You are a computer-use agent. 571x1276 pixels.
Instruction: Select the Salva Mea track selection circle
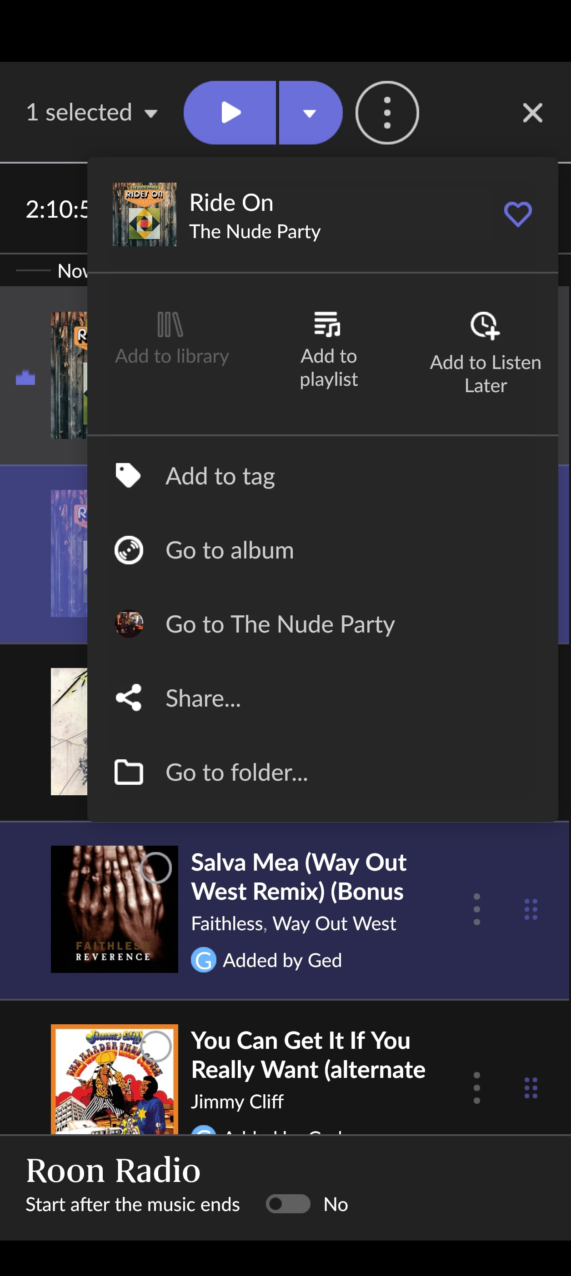pyautogui.click(x=155, y=868)
